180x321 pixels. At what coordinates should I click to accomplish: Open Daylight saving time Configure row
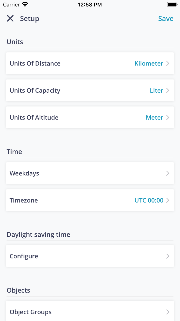[x=24, y=256]
